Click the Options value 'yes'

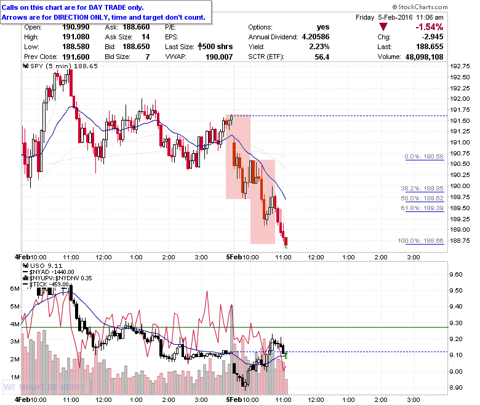click(x=323, y=27)
